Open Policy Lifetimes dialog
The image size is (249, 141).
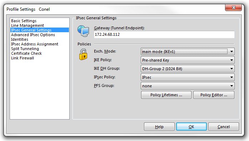coord(166,95)
